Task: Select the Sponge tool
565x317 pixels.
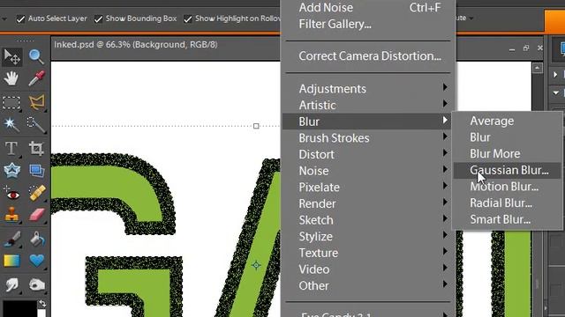Action: [x=36, y=285]
